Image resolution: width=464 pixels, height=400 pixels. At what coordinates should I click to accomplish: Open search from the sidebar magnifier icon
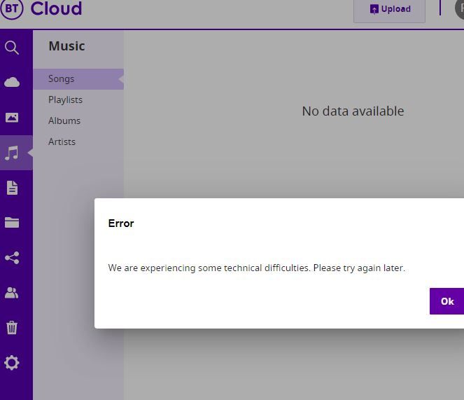(x=12, y=48)
